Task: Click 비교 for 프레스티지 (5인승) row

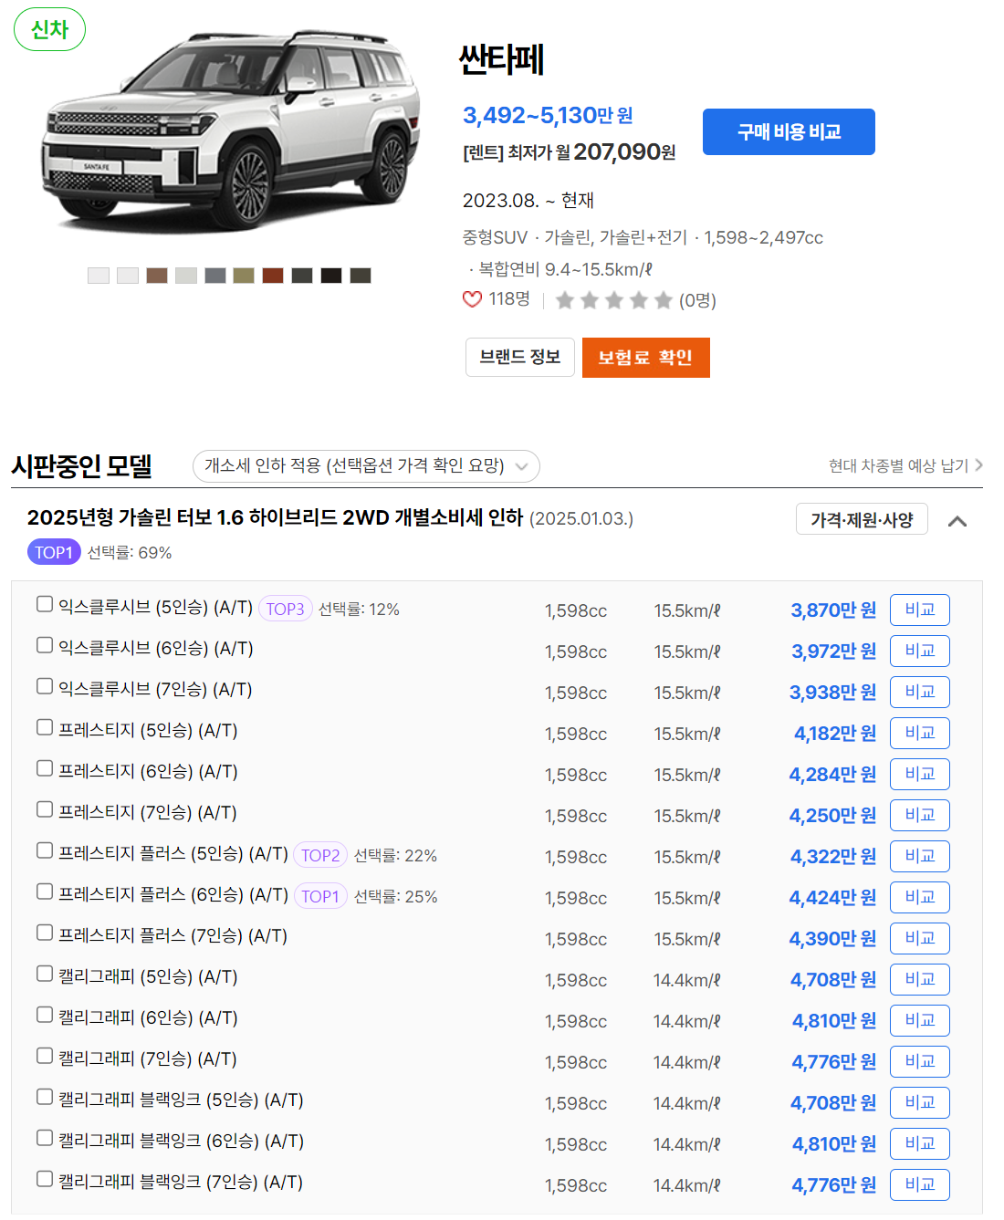Action: click(x=920, y=733)
